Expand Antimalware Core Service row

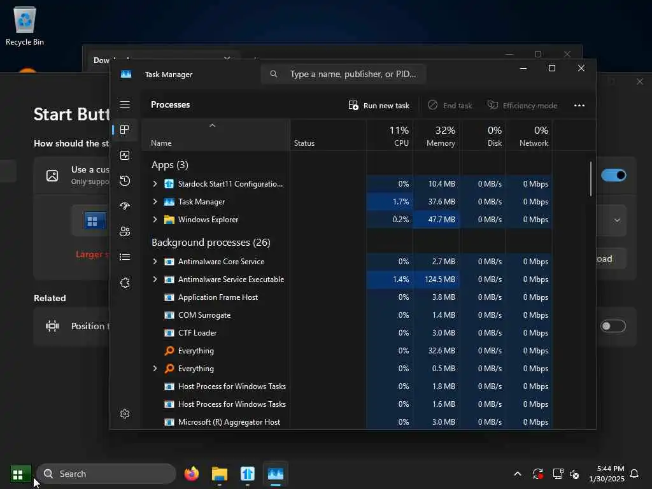pos(155,262)
